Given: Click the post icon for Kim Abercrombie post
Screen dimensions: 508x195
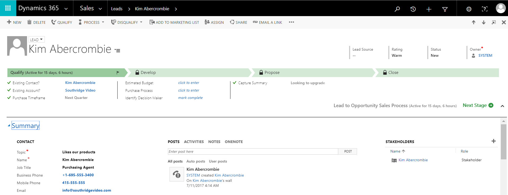Looking at the screenshot, I should pos(177,174).
